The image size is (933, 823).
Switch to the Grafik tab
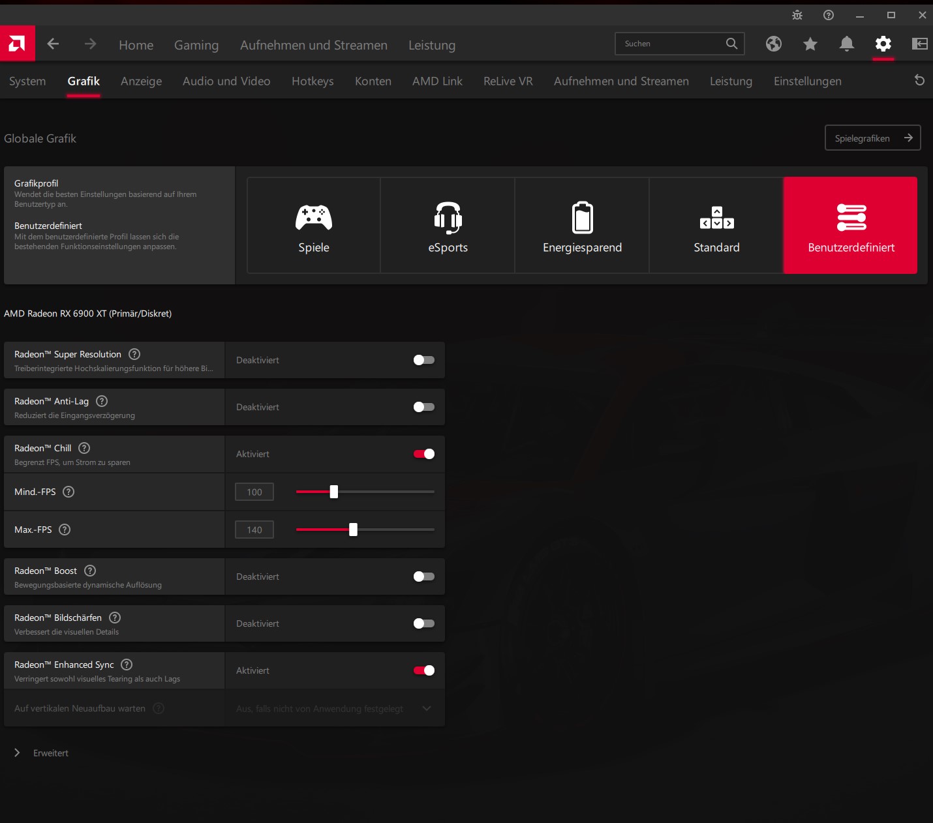pos(84,81)
